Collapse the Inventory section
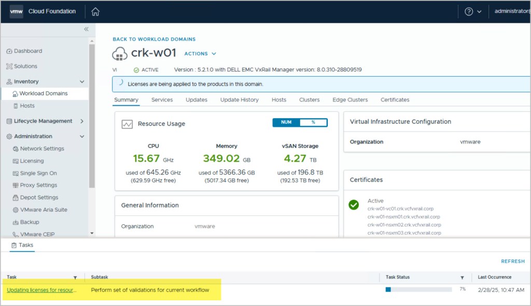The height and width of the screenshot is (306, 531). (81, 82)
